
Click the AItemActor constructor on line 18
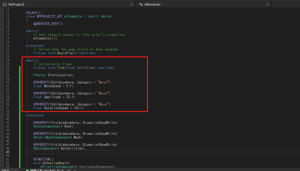click(43, 38)
